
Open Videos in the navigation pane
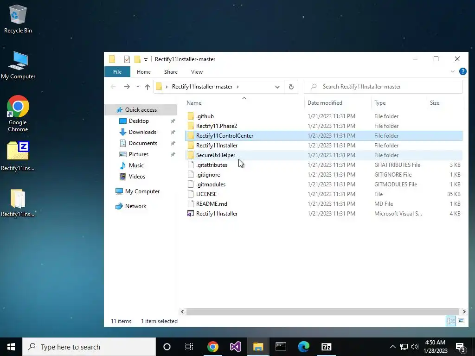click(x=137, y=177)
